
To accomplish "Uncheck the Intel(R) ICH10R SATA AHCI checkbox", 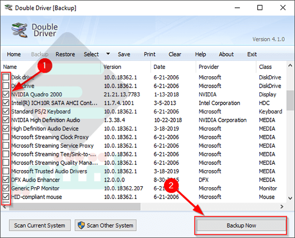I will [x=6, y=103].
